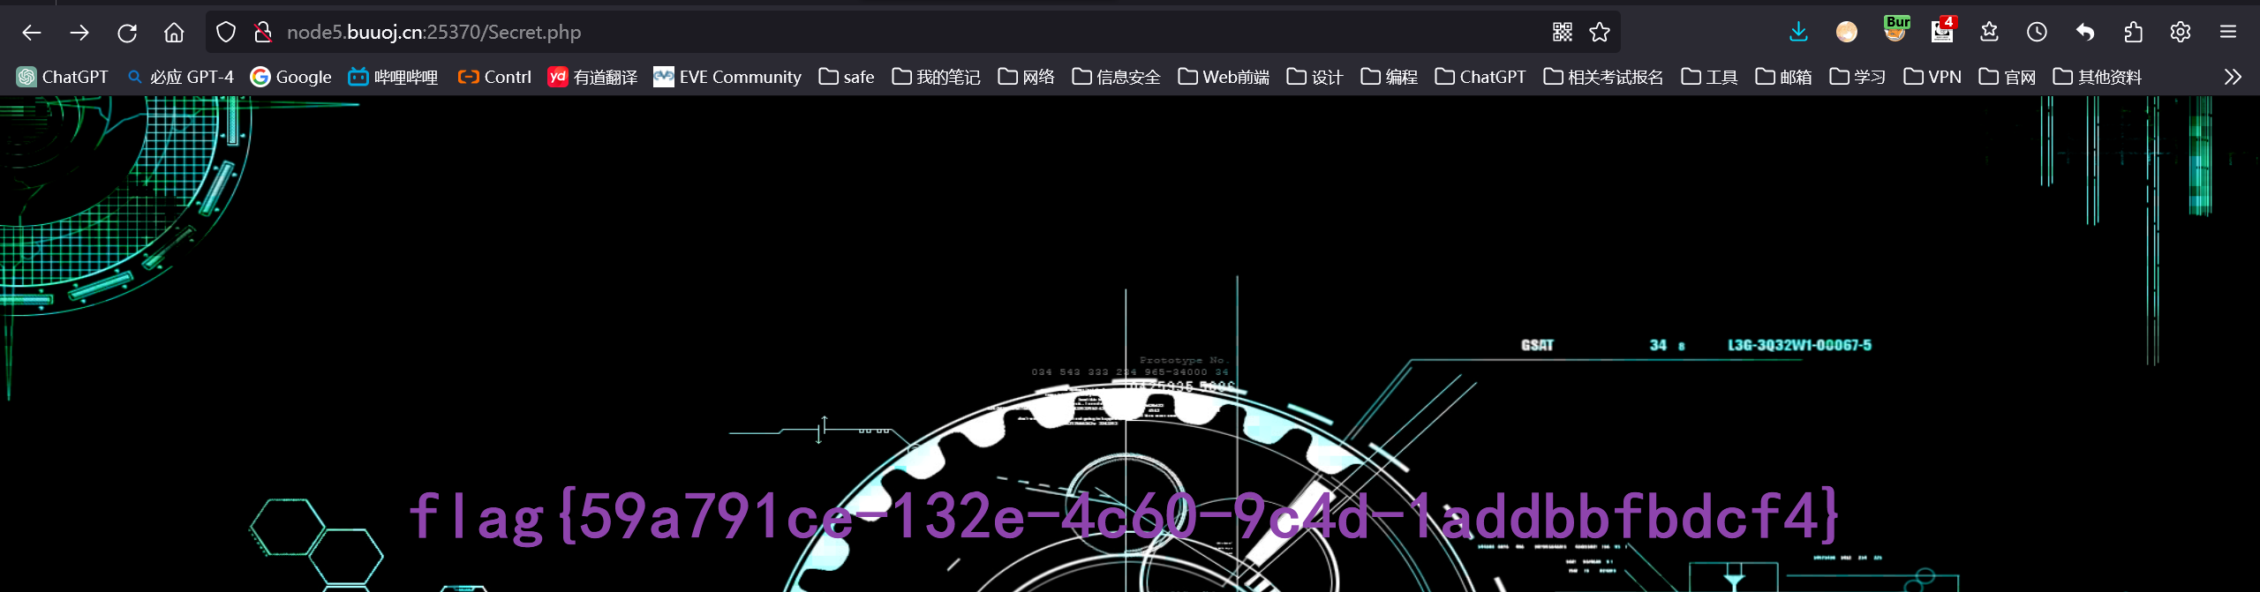Open the 有道翻译 bookmark
This screenshot has height=592, width=2260.
coord(592,78)
